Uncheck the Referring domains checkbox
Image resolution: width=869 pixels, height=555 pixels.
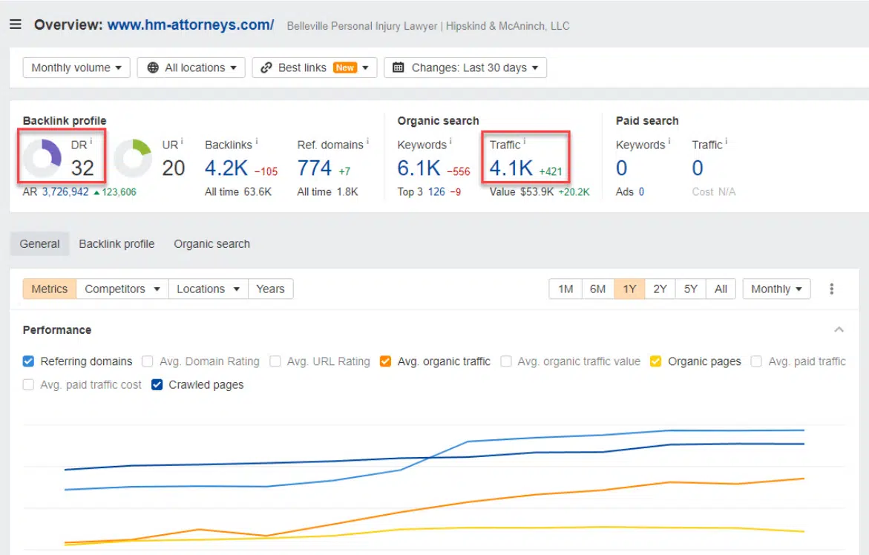(29, 361)
